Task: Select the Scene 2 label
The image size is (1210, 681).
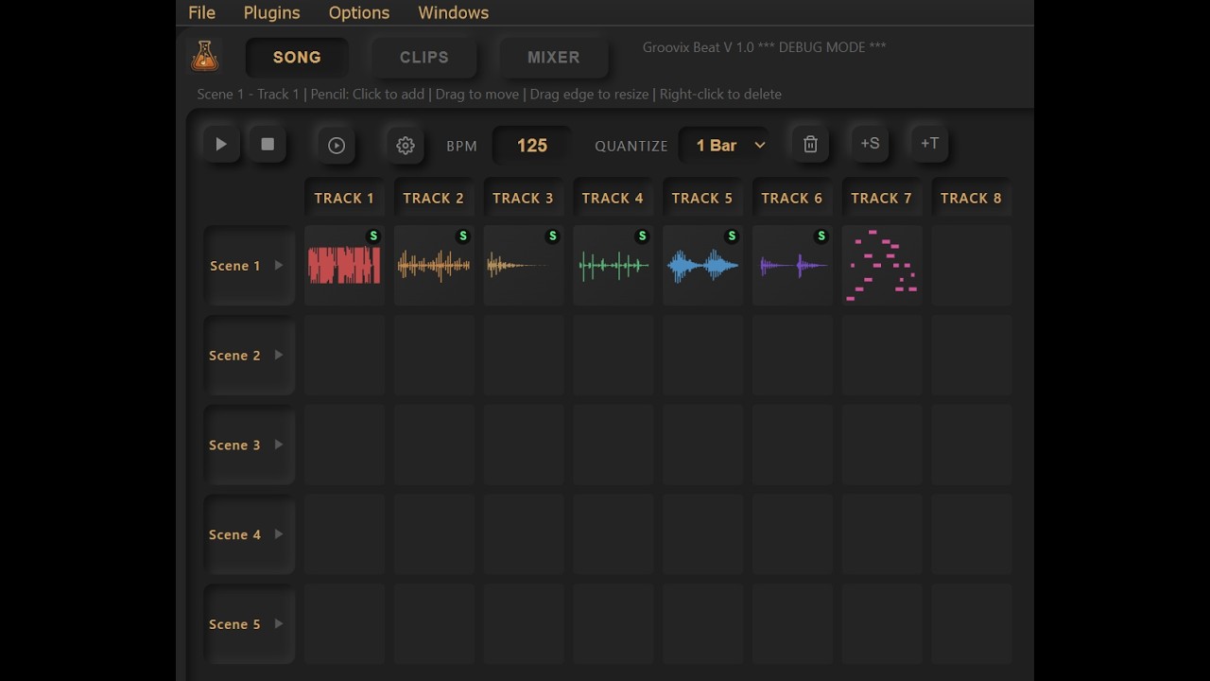Action: tap(235, 356)
